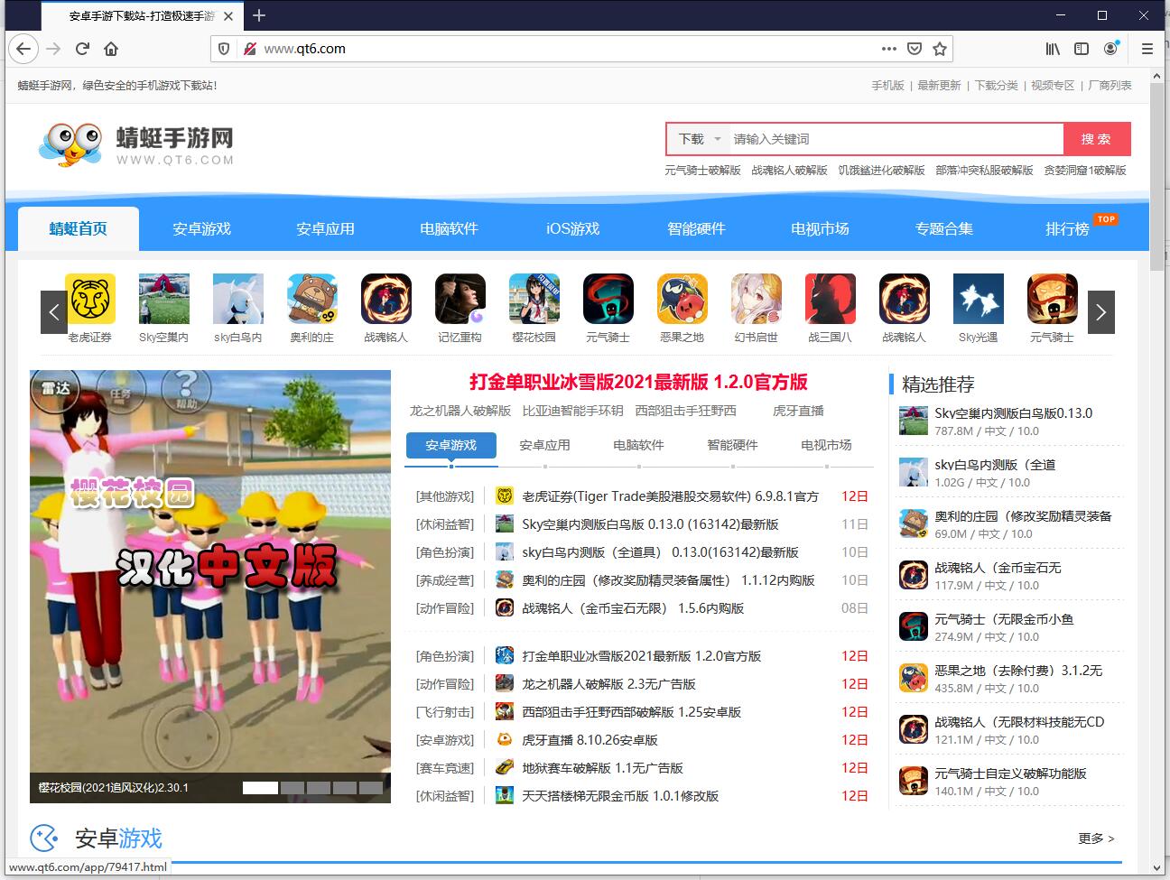The width and height of the screenshot is (1170, 880).
Task: Slide carousel left with previous arrow
Action: [54, 312]
